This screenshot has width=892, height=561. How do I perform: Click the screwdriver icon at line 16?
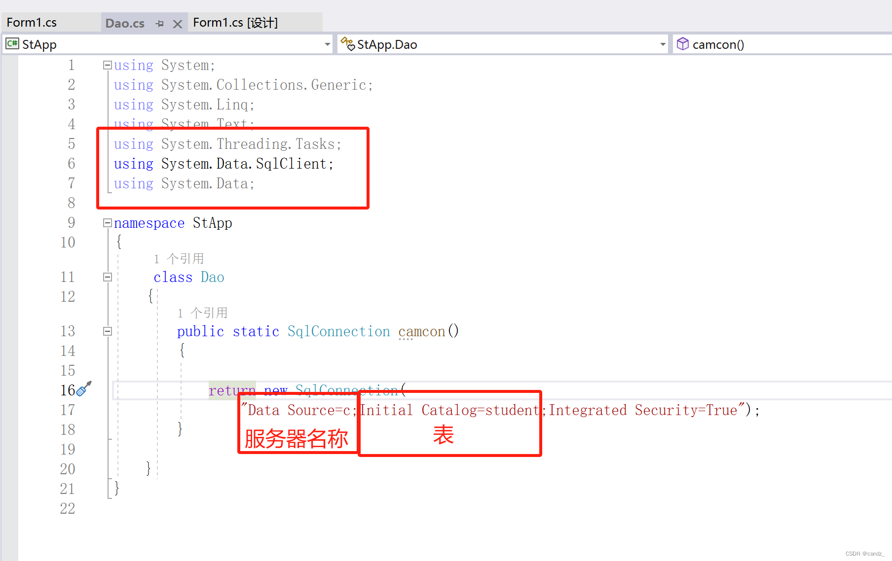pyautogui.click(x=83, y=389)
